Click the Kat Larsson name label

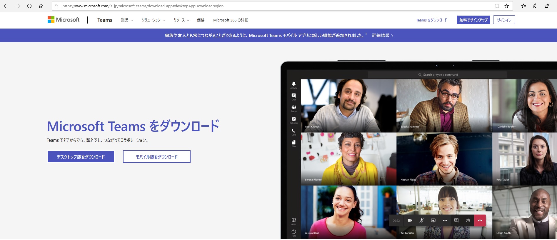pyautogui.click(x=407, y=233)
